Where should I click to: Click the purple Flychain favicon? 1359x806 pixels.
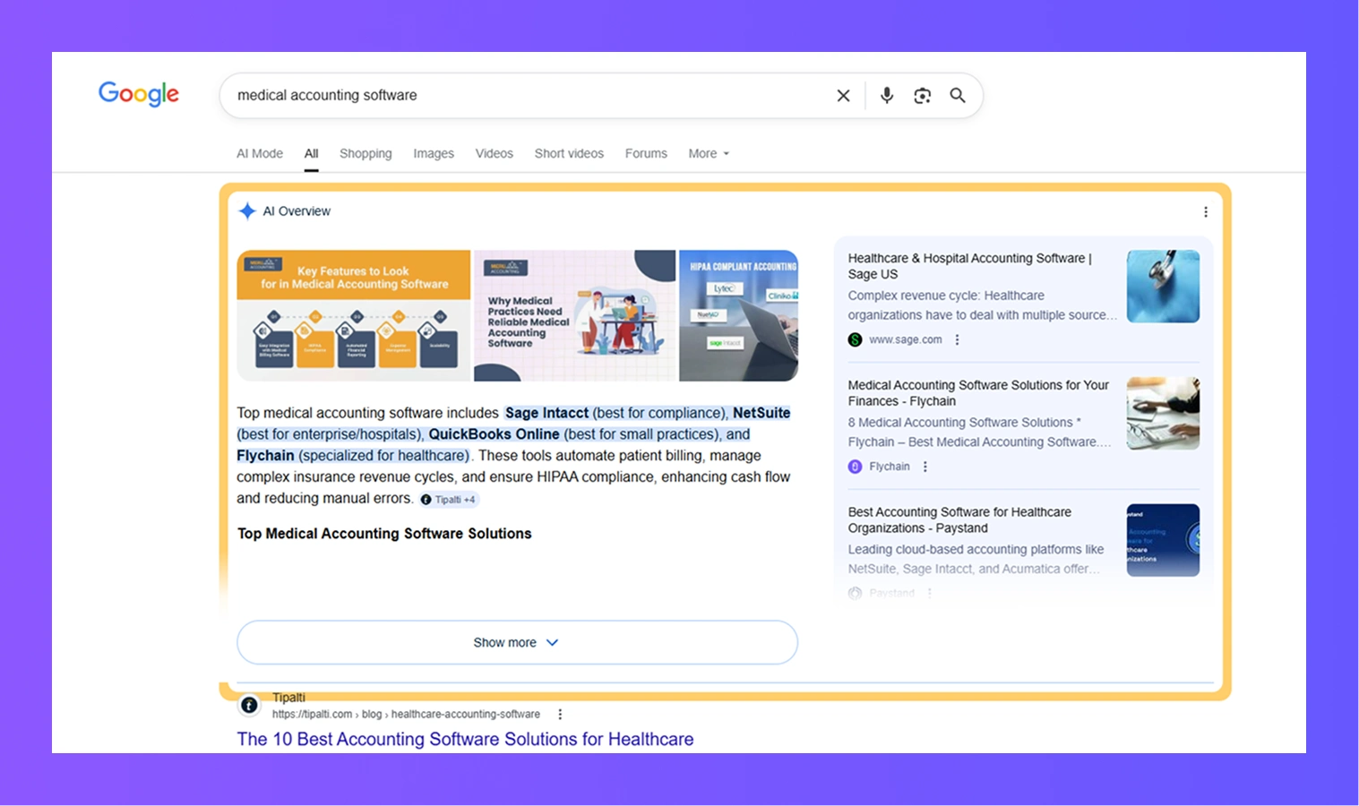pos(856,467)
